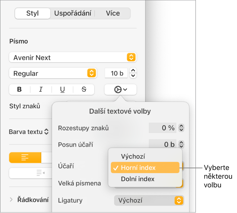This screenshot has height=213, width=237.
Task: Toggle bold formatting button
Action: pyautogui.click(x=20, y=90)
